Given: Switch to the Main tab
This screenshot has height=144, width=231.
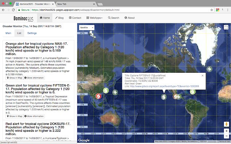Looking at the screenshot, I should pos(8,33).
